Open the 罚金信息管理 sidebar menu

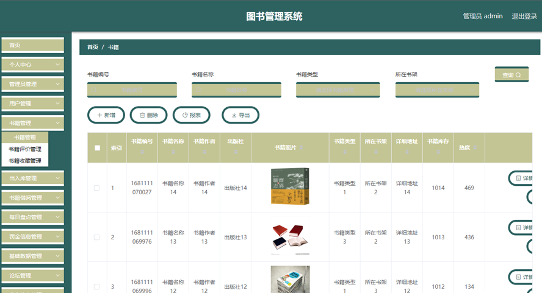pyautogui.click(x=33, y=236)
